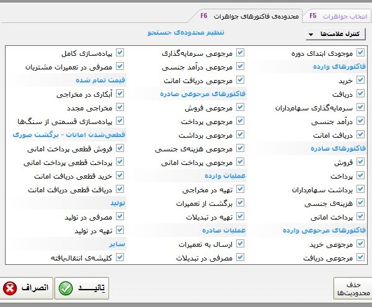Toggle فروش قطعی پرداخت امانی checkbox
The width and height of the screenshot is (372, 307).
[x=120, y=148]
